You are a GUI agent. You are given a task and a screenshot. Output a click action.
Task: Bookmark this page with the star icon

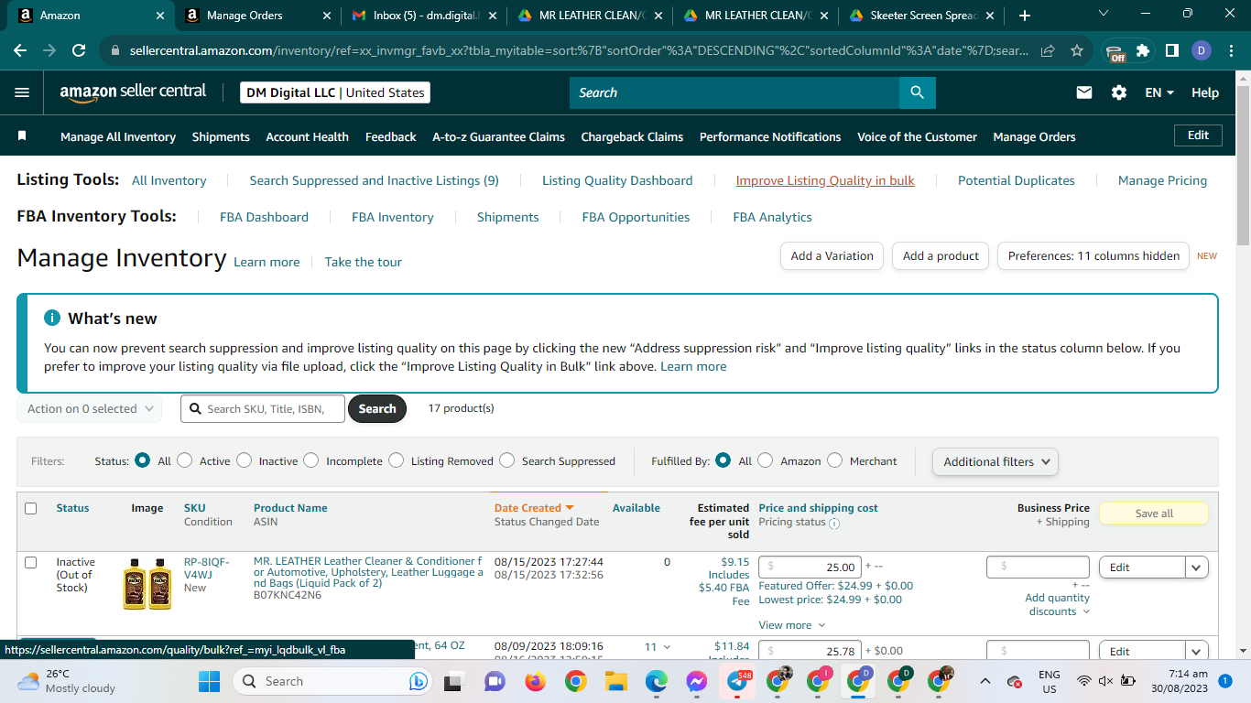1077,50
